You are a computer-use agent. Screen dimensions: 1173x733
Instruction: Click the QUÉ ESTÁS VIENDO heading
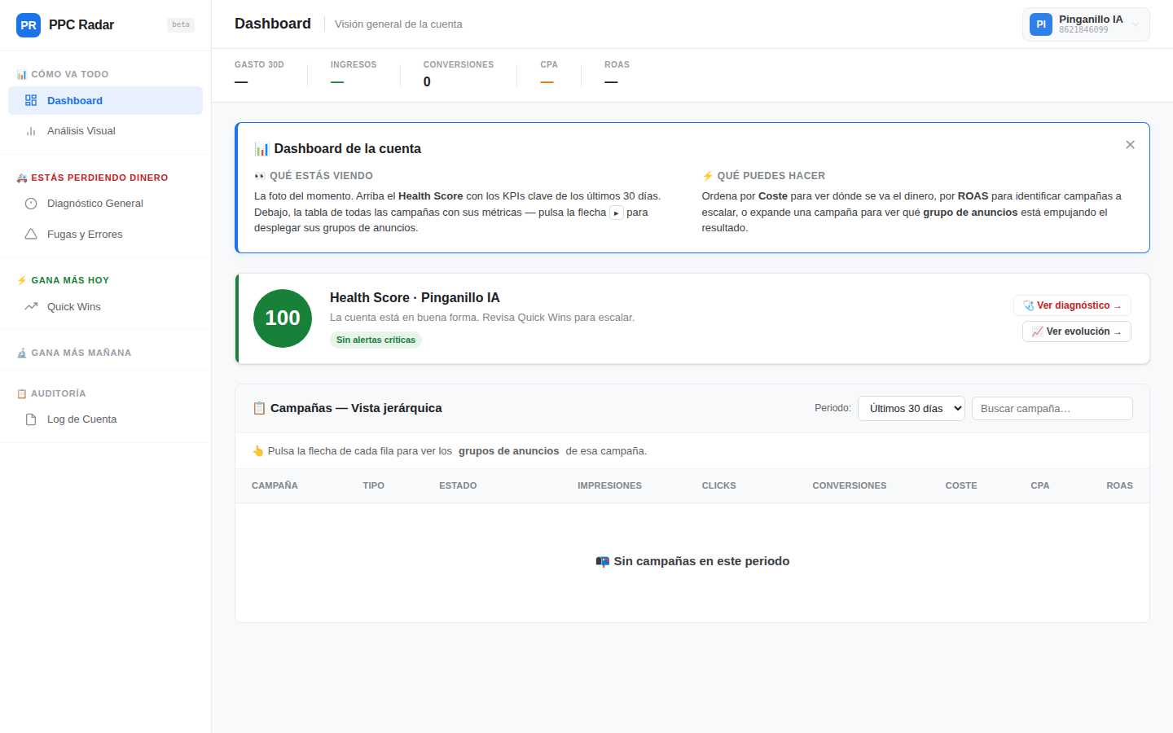coord(314,176)
